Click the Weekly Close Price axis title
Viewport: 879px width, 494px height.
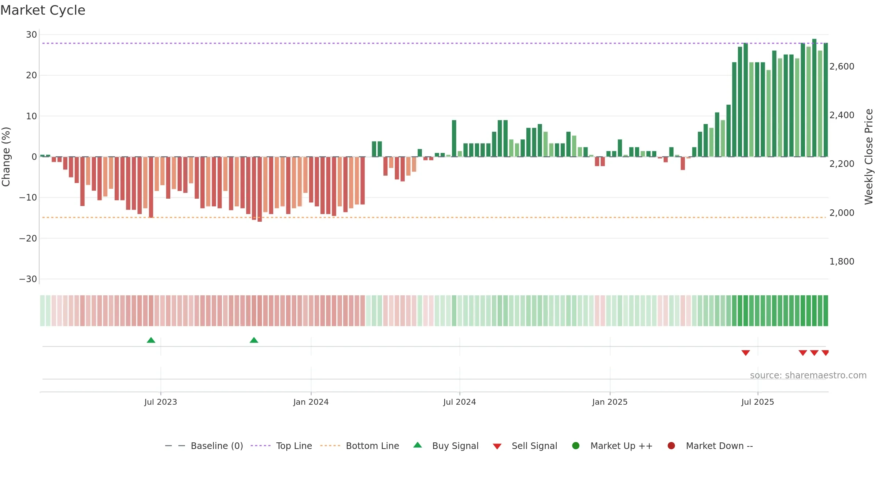coord(869,157)
